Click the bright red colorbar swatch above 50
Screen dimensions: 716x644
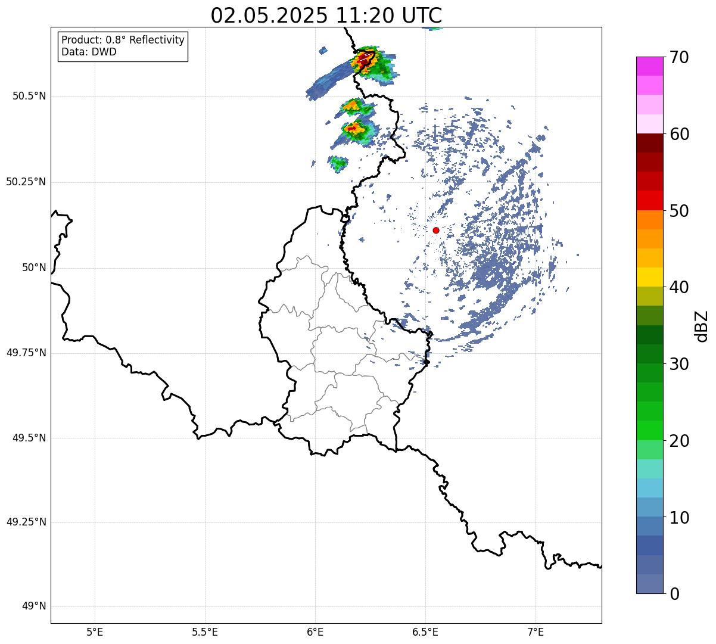(x=650, y=200)
